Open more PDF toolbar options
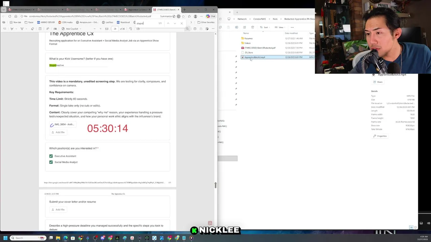 pos(213,29)
